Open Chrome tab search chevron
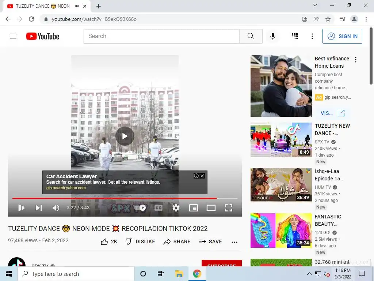Viewport: 374px width, 281px height. coord(315,5)
